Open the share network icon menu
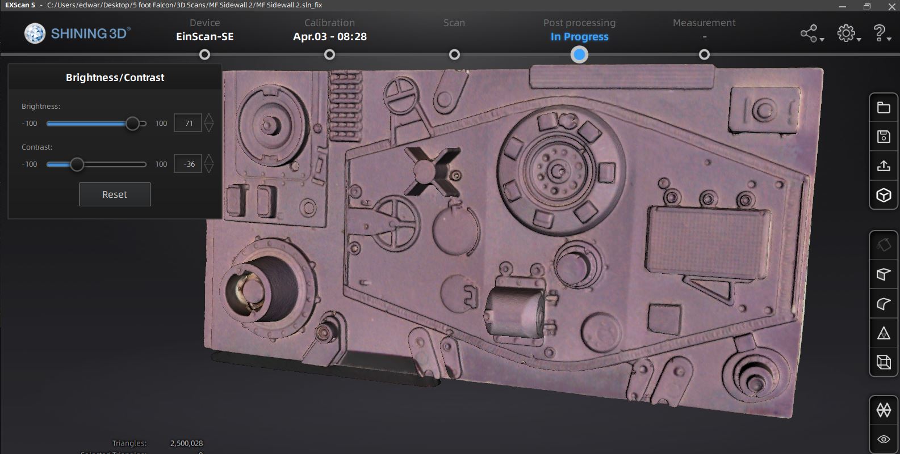The image size is (900, 454). coord(809,33)
